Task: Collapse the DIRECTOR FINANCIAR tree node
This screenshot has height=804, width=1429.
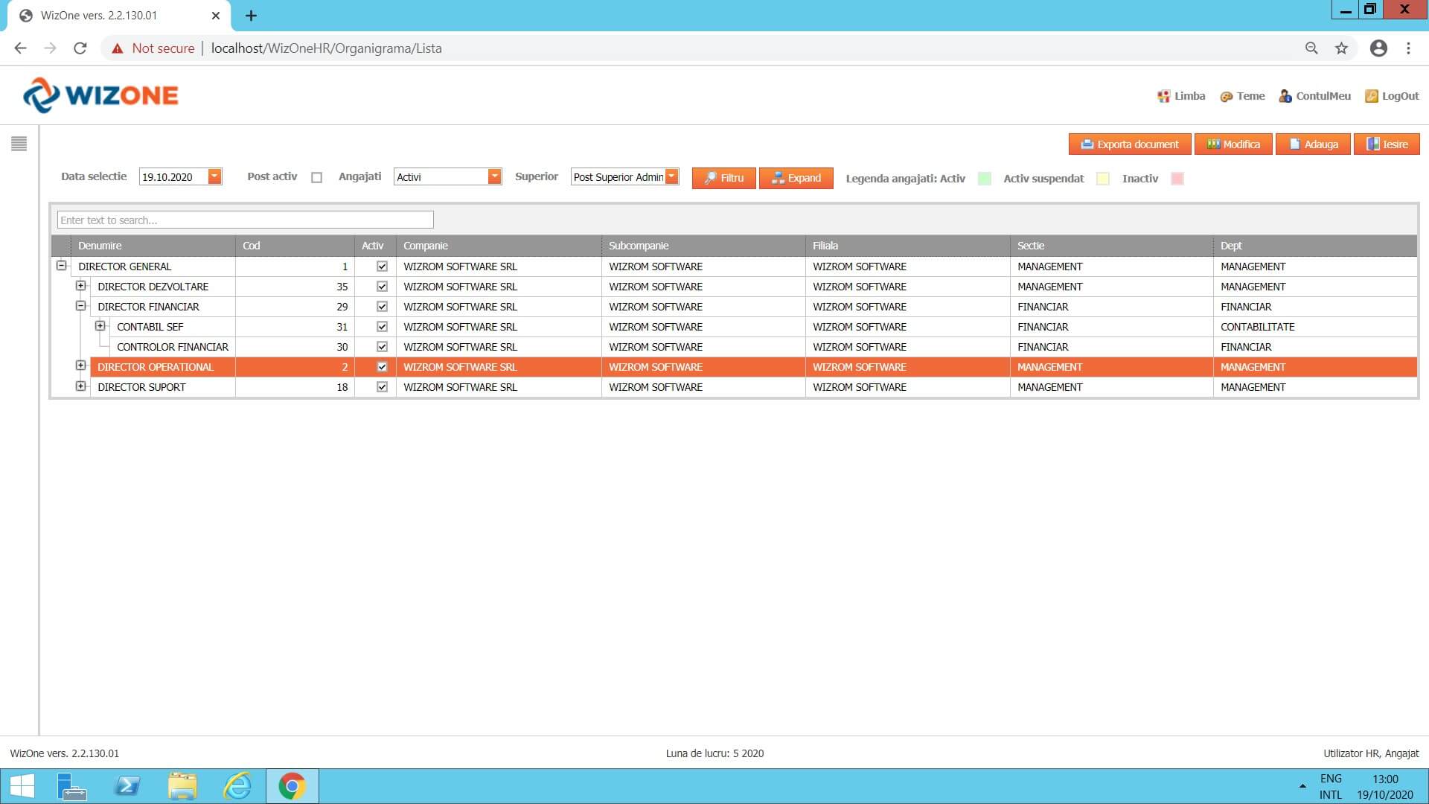Action: [x=81, y=306]
